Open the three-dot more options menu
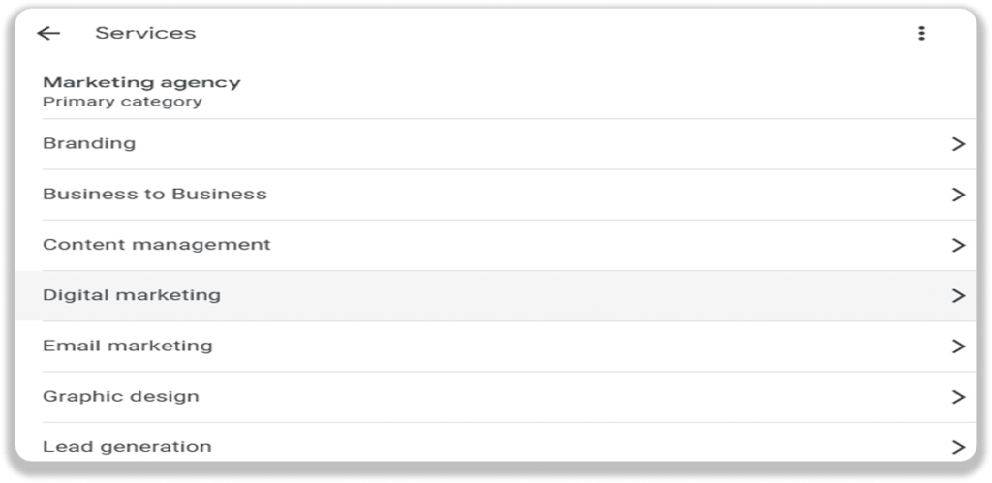 click(x=922, y=34)
